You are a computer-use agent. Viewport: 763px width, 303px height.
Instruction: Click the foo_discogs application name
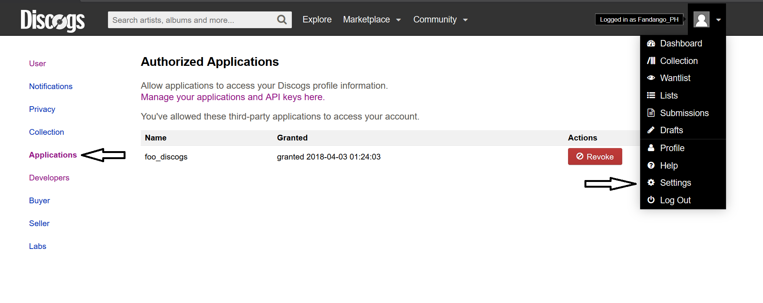pos(166,157)
